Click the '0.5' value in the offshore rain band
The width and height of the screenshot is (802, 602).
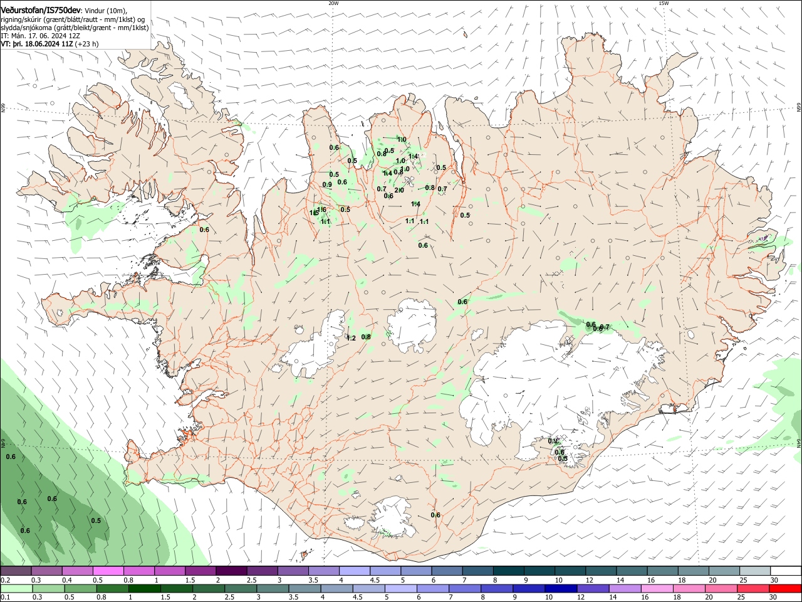pyautogui.click(x=96, y=520)
